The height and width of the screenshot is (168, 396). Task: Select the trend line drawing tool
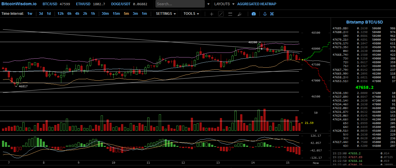point(221,14)
